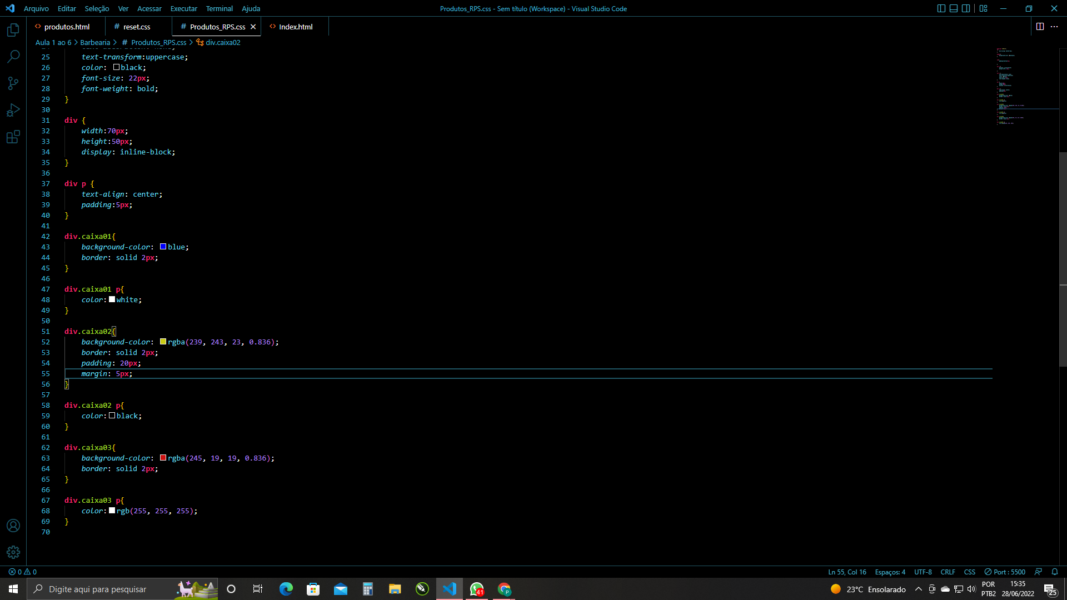Click the white swatch on line 48
Image resolution: width=1067 pixels, height=600 pixels.
[x=112, y=299]
